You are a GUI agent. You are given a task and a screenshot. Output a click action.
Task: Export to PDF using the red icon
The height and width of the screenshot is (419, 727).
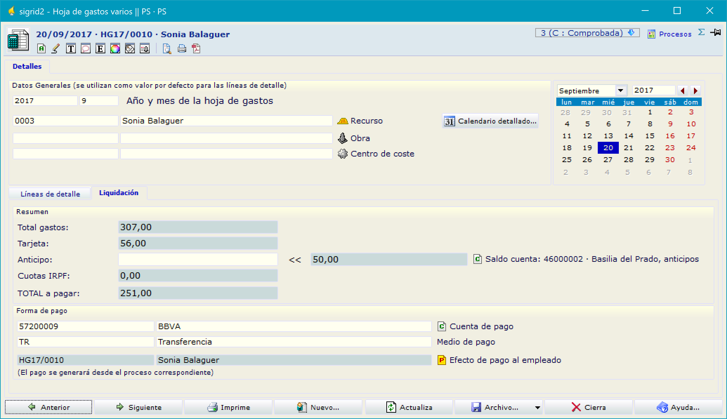point(196,48)
